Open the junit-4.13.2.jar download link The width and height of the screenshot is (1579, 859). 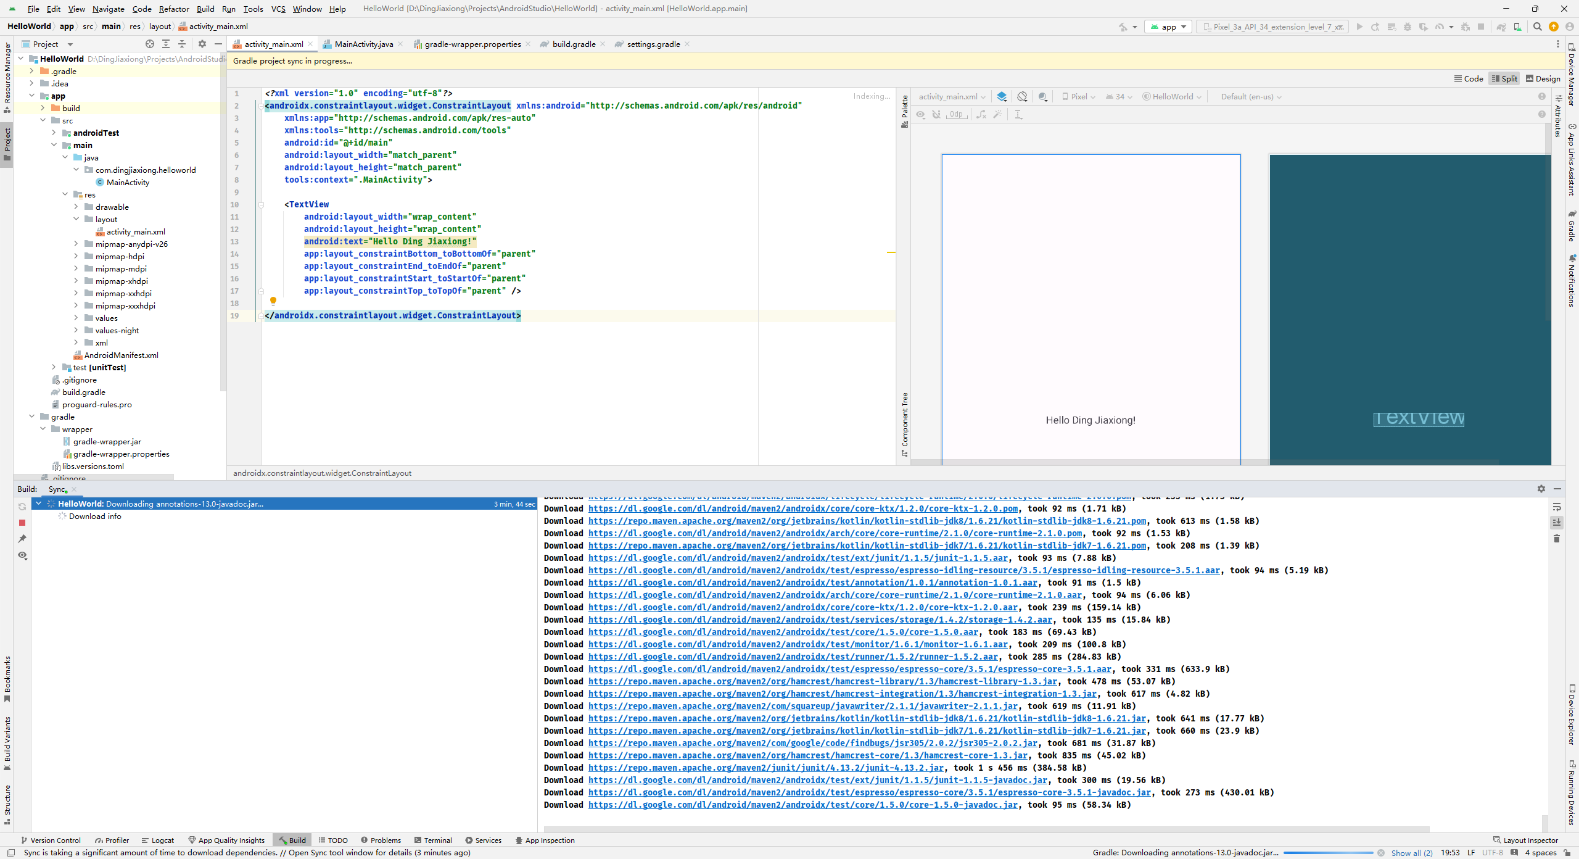[x=766, y=768]
